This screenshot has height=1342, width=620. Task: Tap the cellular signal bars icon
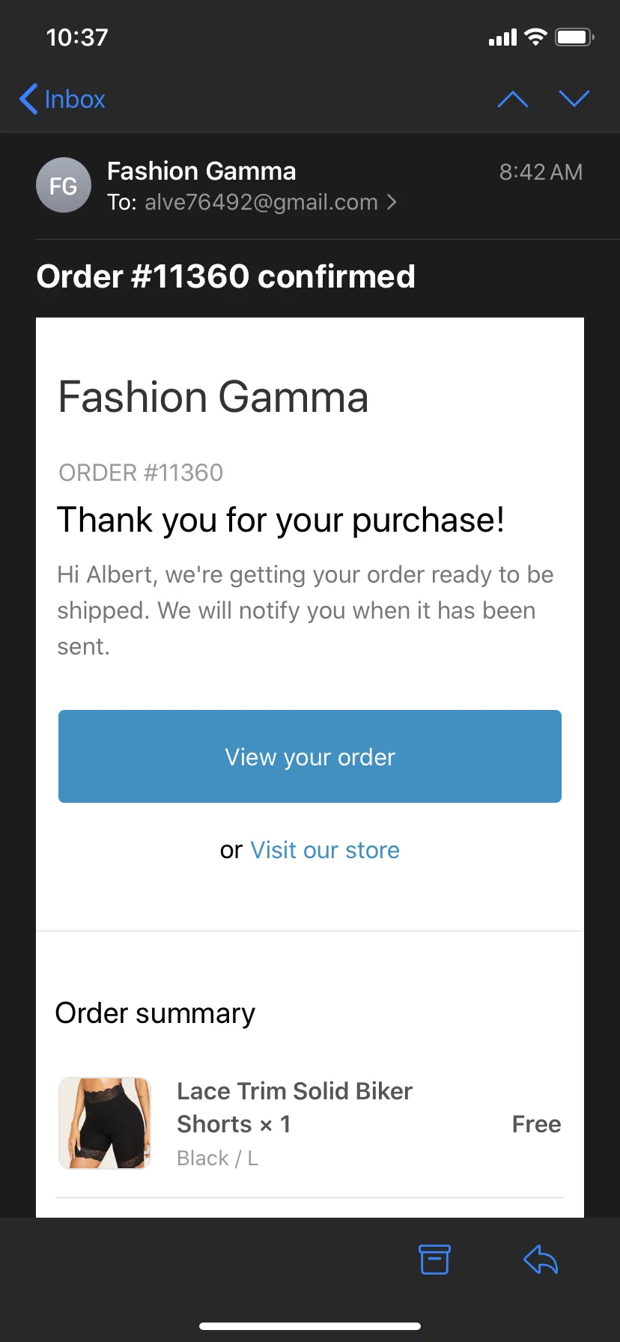click(502, 37)
